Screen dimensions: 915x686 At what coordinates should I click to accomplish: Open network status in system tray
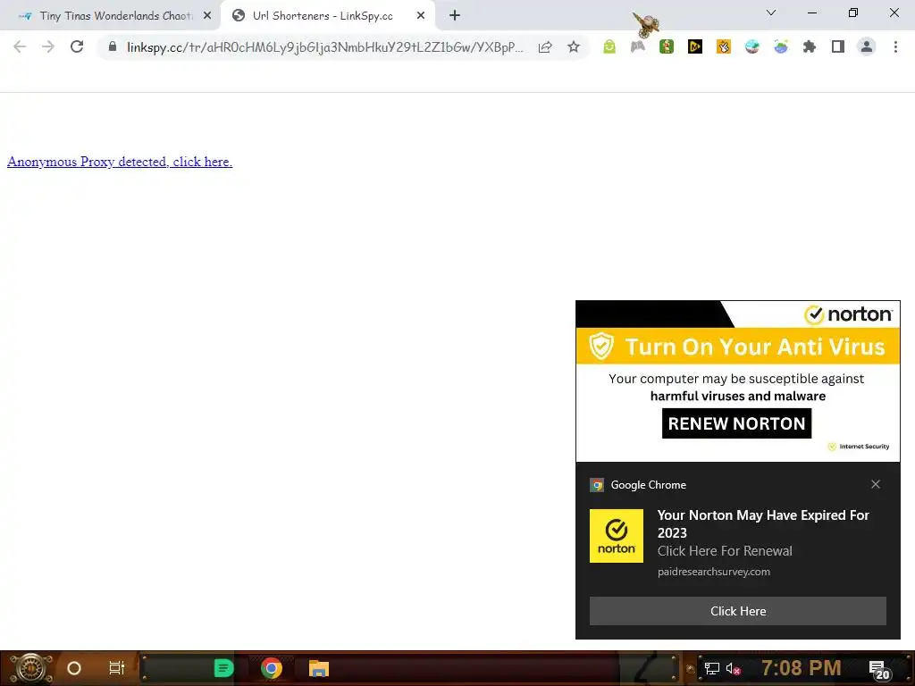point(712,668)
